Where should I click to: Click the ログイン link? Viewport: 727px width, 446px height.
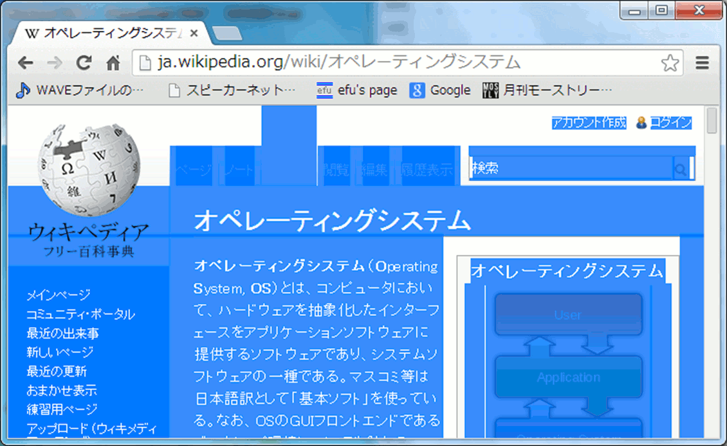tap(670, 123)
